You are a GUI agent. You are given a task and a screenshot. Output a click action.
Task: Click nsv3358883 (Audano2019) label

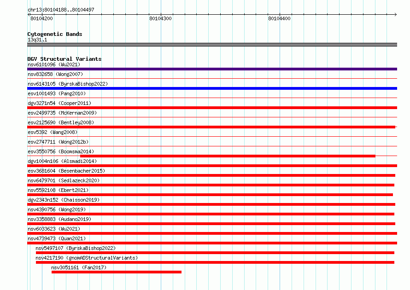[x=59, y=219]
